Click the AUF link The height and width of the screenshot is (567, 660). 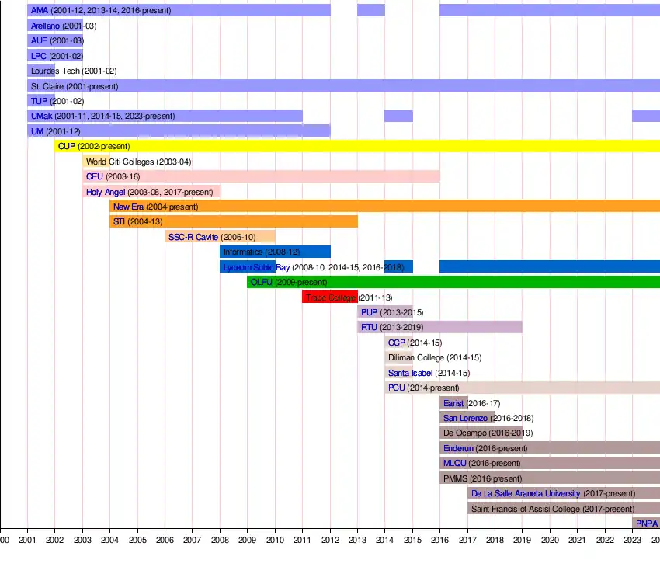pyautogui.click(x=39, y=40)
